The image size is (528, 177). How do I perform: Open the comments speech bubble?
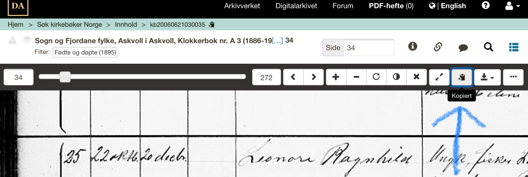tap(463, 48)
